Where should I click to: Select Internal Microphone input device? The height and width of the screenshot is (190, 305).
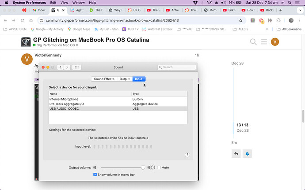pyautogui.click(x=118, y=99)
